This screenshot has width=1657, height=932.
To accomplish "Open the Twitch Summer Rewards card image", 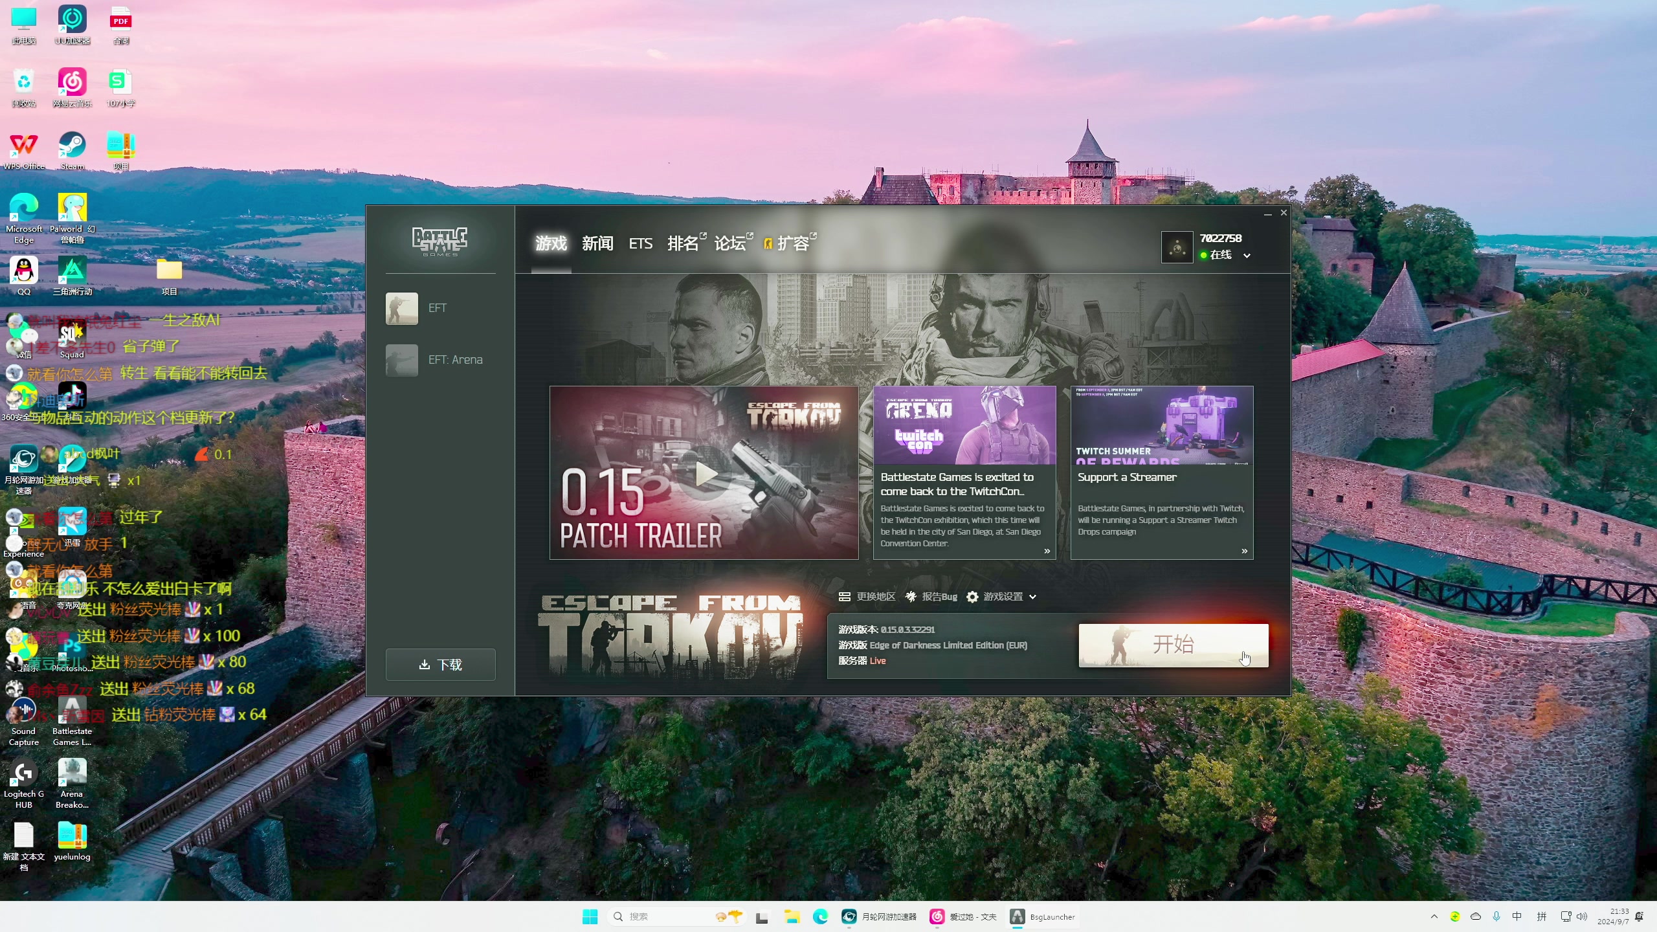I will [x=1162, y=425].
